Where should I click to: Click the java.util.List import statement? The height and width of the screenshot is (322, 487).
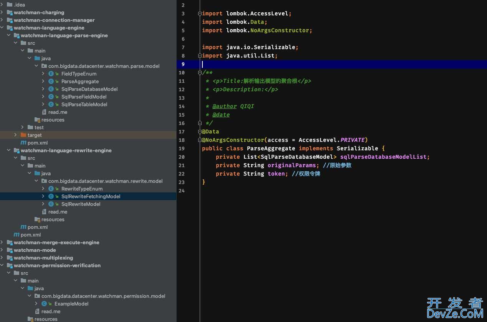(x=240, y=56)
